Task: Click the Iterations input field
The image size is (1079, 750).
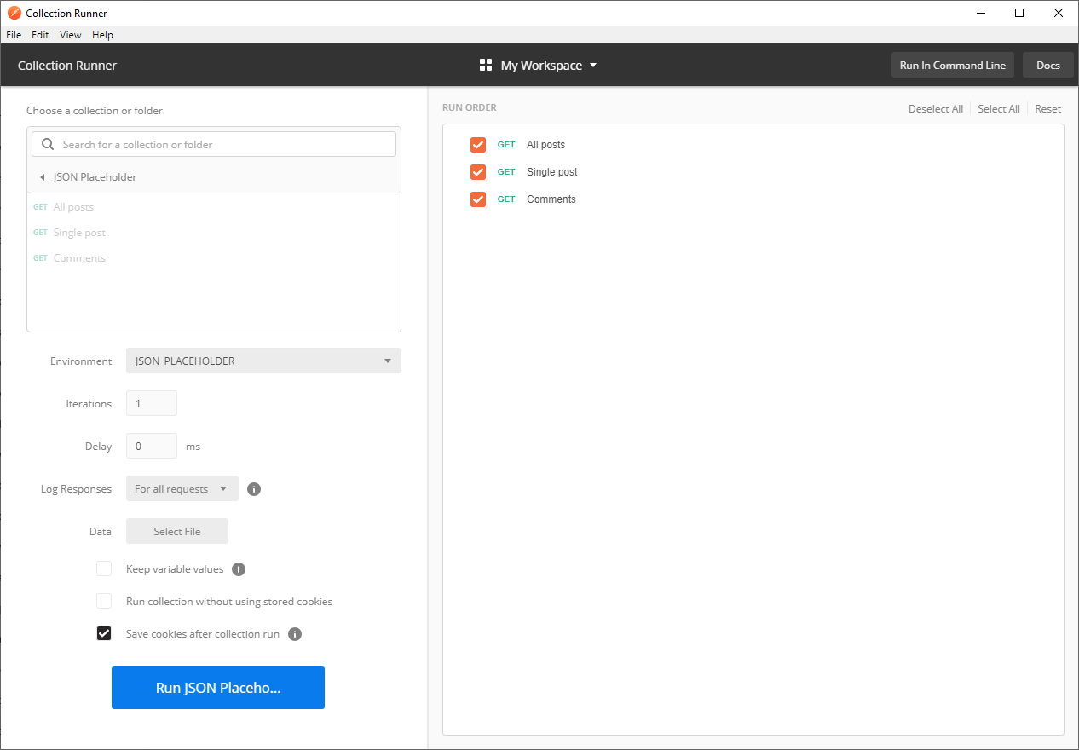Action: point(152,403)
